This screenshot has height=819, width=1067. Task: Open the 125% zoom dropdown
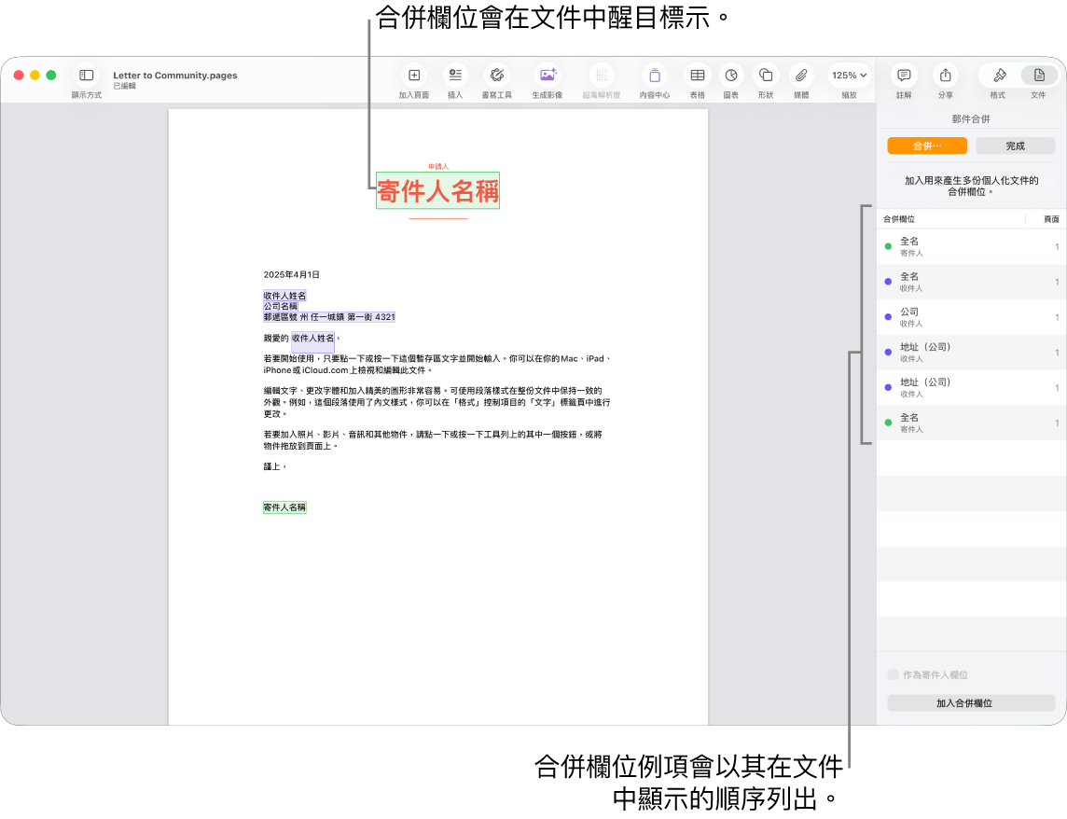click(848, 76)
